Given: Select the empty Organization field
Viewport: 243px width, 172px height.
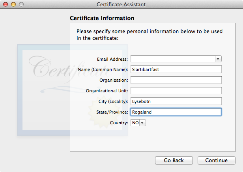Looking at the screenshot, I should coord(176,80).
